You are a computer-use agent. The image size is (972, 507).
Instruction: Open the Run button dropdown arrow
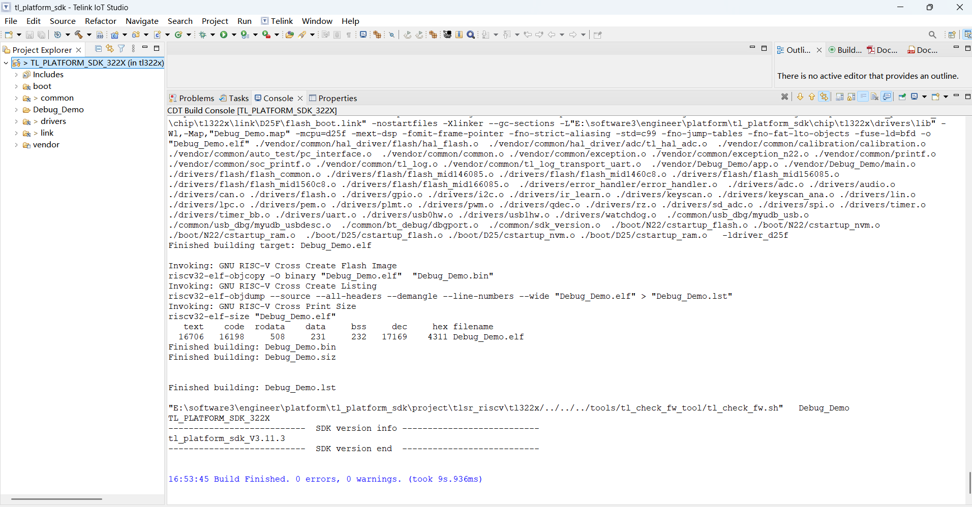(234, 35)
